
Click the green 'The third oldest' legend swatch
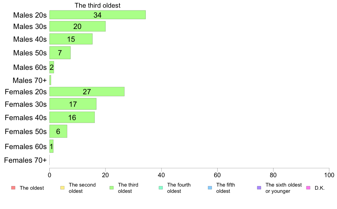[111, 188]
